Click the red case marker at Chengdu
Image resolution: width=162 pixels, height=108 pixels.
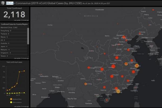coord(89,67)
